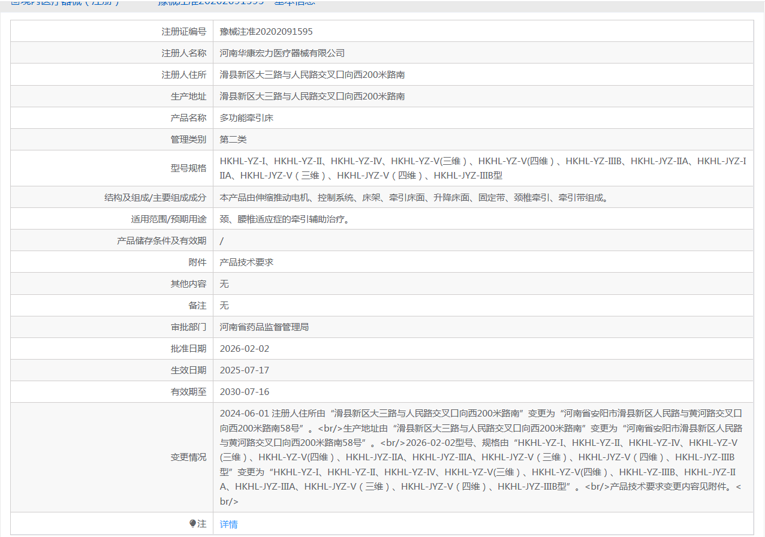Screen dimensions: 765x537
Task: Click the 适用范围/预期用途 label
Action: [168, 219]
